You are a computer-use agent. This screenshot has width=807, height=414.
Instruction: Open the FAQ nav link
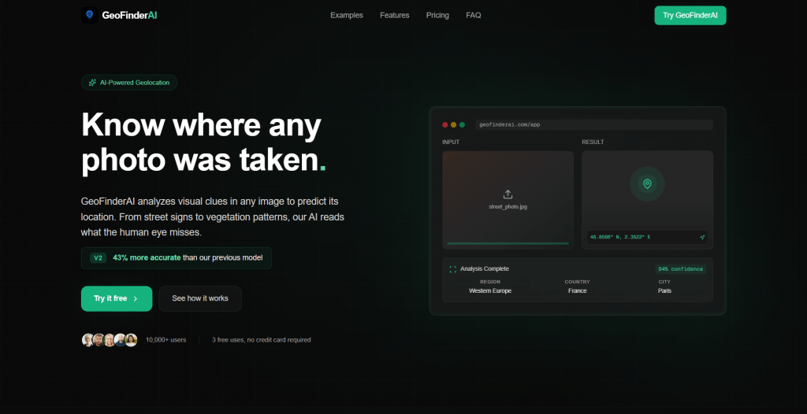[474, 16]
